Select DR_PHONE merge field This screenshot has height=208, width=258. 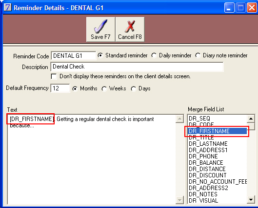pyautogui.click(x=203, y=156)
